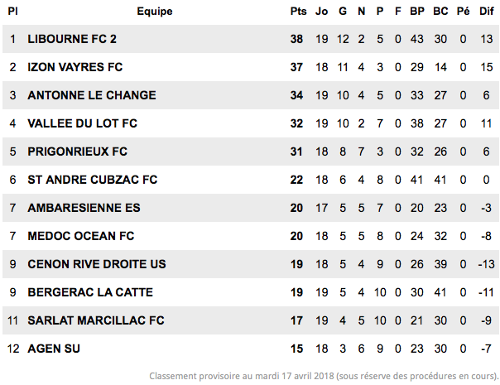Viewport: 500px width, 385px height.
Task: Click the Dif column header
Action: tap(487, 11)
